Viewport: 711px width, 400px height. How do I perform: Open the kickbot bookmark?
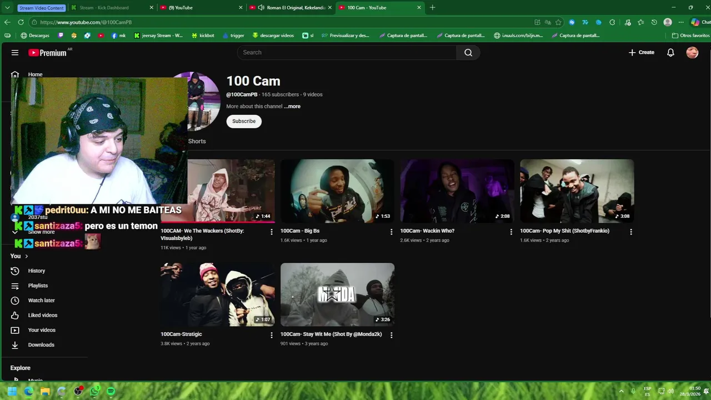tap(203, 36)
